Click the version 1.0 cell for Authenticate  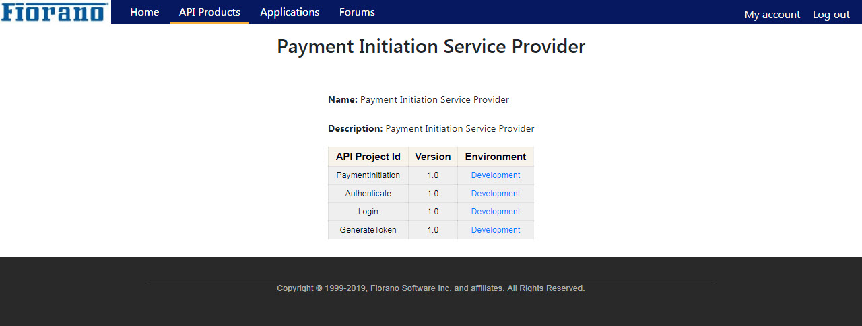coord(433,194)
